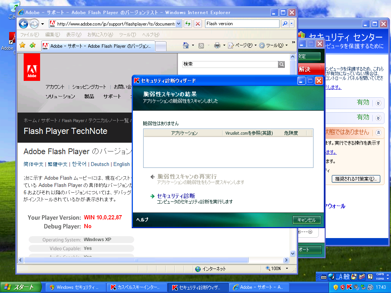Click the yellow shield security alert tray icon

click(336, 287)
